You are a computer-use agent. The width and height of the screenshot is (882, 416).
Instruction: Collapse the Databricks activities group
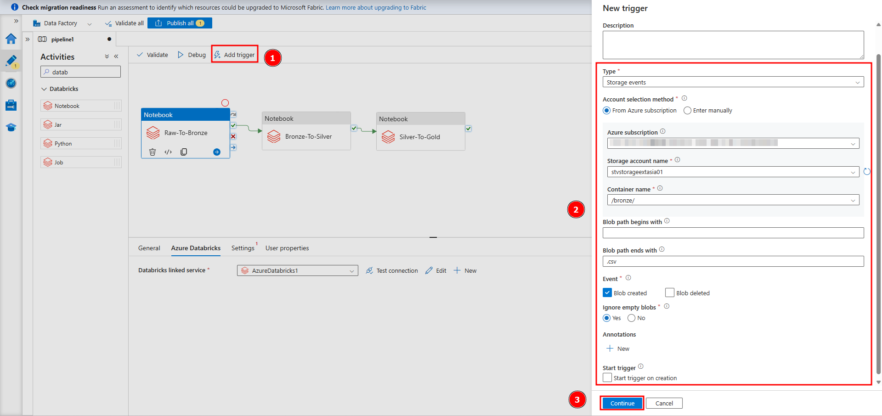coord(44,89)
